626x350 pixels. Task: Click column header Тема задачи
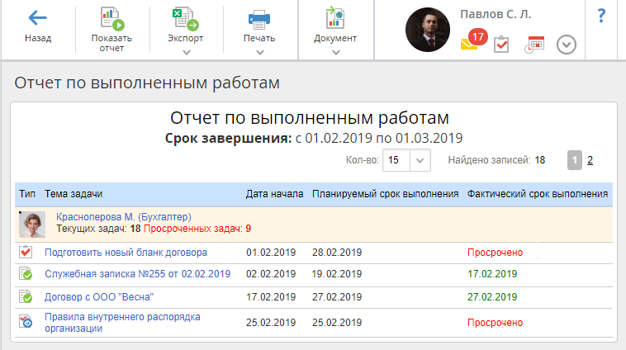click(74, 194)
